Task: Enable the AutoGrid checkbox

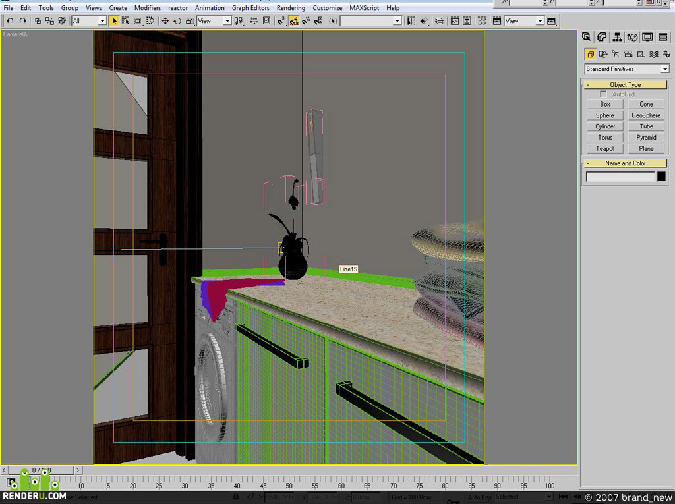Action: [603, 94]
